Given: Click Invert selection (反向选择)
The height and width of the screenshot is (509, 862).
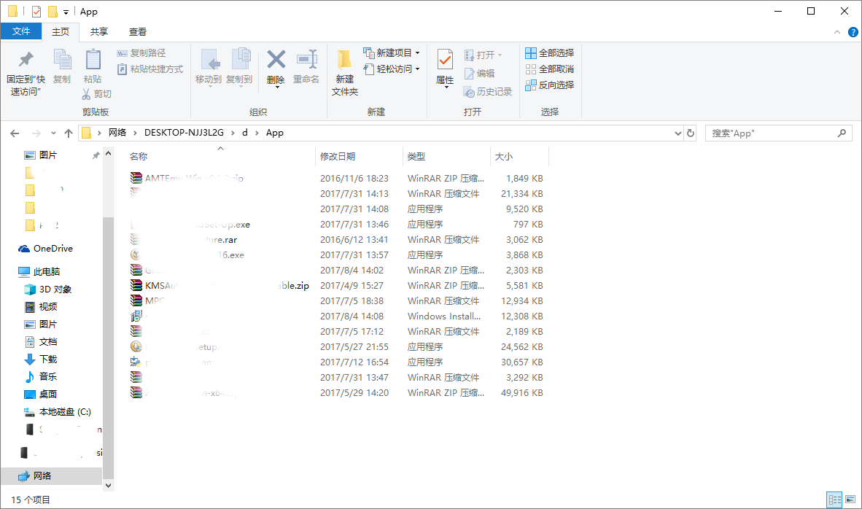Looking at the screenshot, I should coord(550,85).
